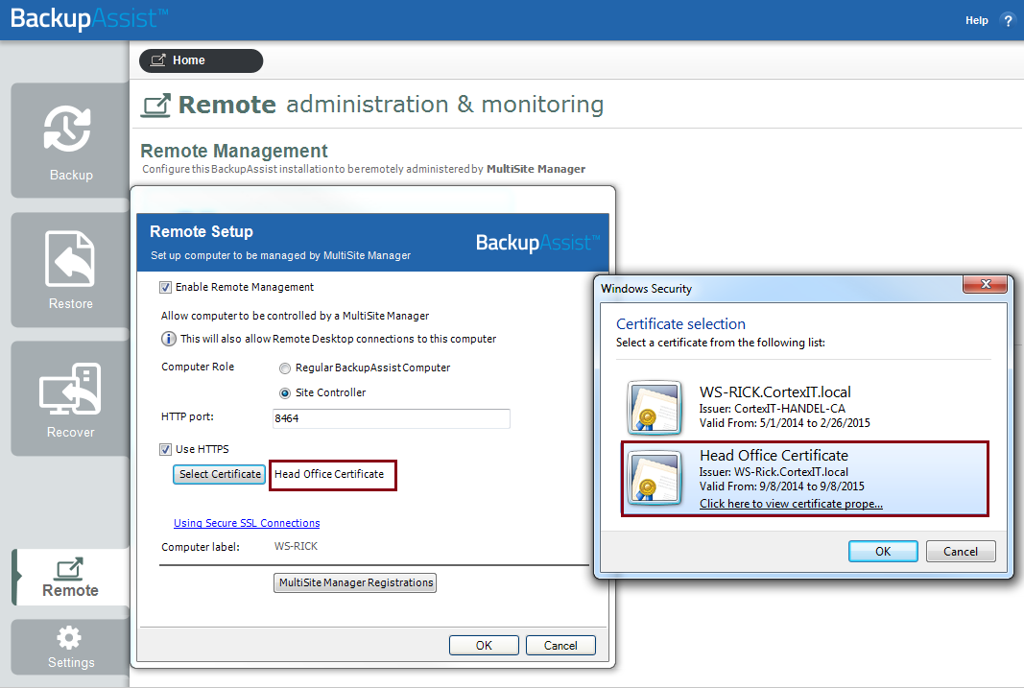Click here to view certificate properties link
Viewport: 1024px width, 688px height.
tap(791, 504)
